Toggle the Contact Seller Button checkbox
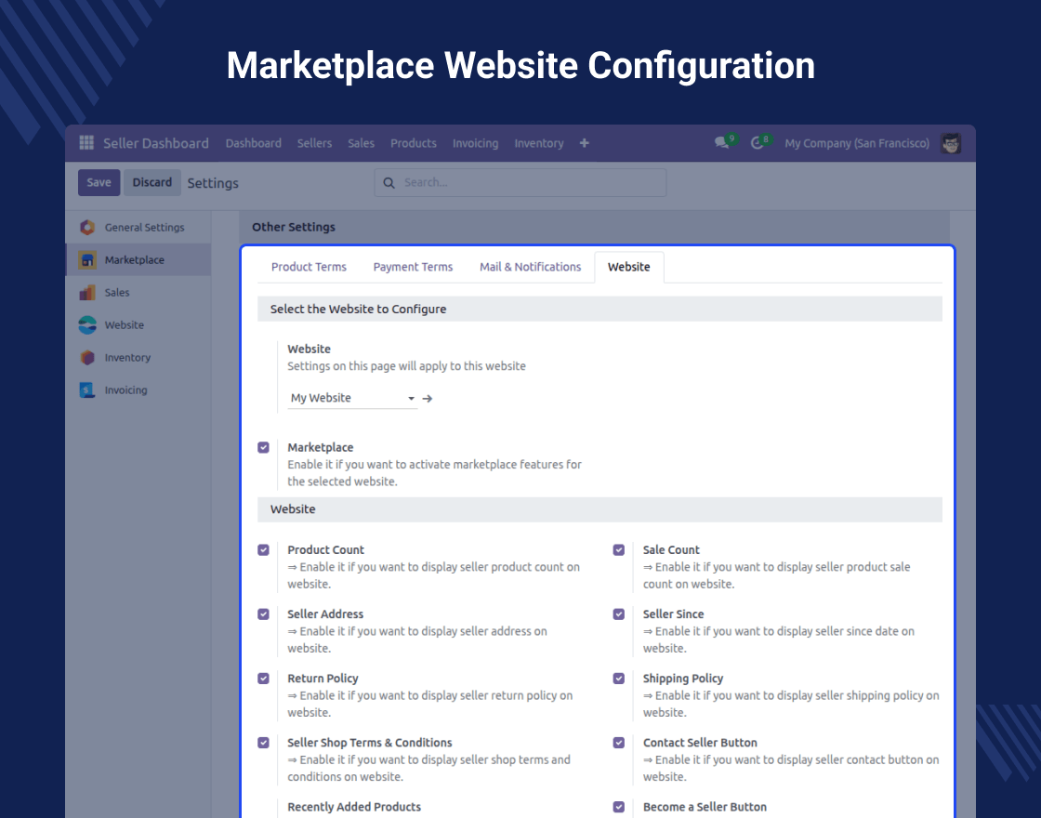Screen dimensions: 1041x818 pyautogui.click(x=619, y=743)
